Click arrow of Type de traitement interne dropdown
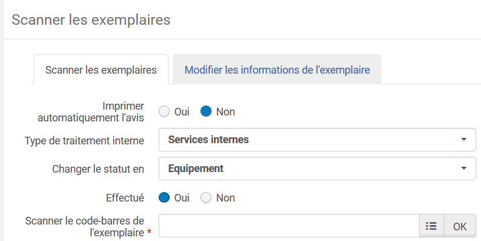 point(463,140)
